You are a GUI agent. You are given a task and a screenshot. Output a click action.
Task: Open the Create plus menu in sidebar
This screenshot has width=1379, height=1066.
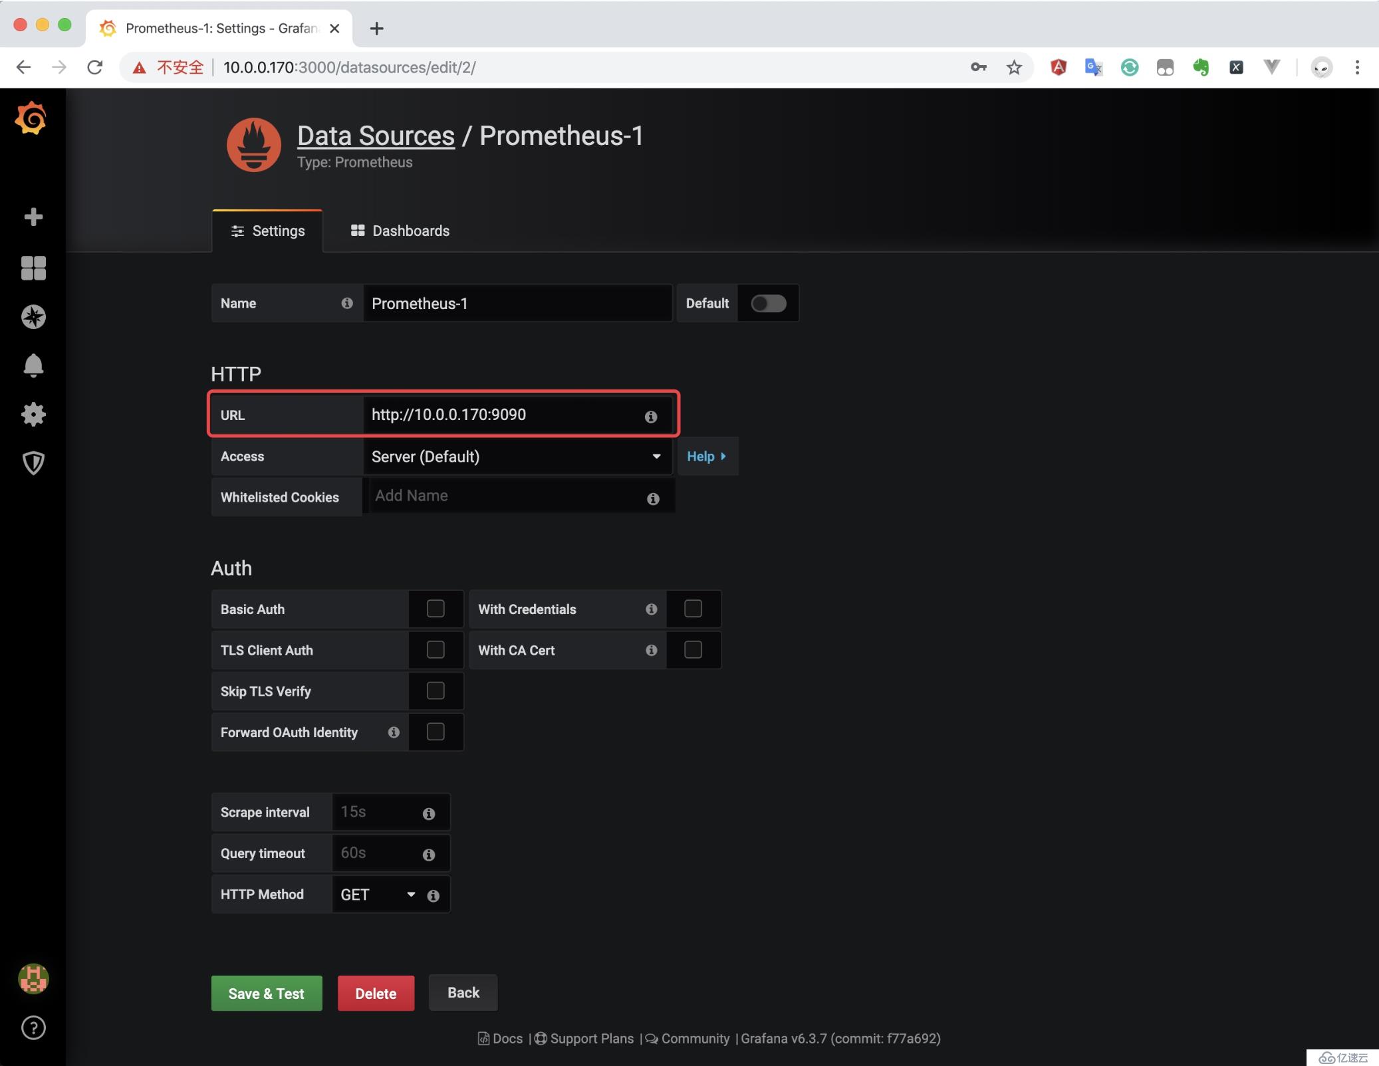(x=33, y=217)
